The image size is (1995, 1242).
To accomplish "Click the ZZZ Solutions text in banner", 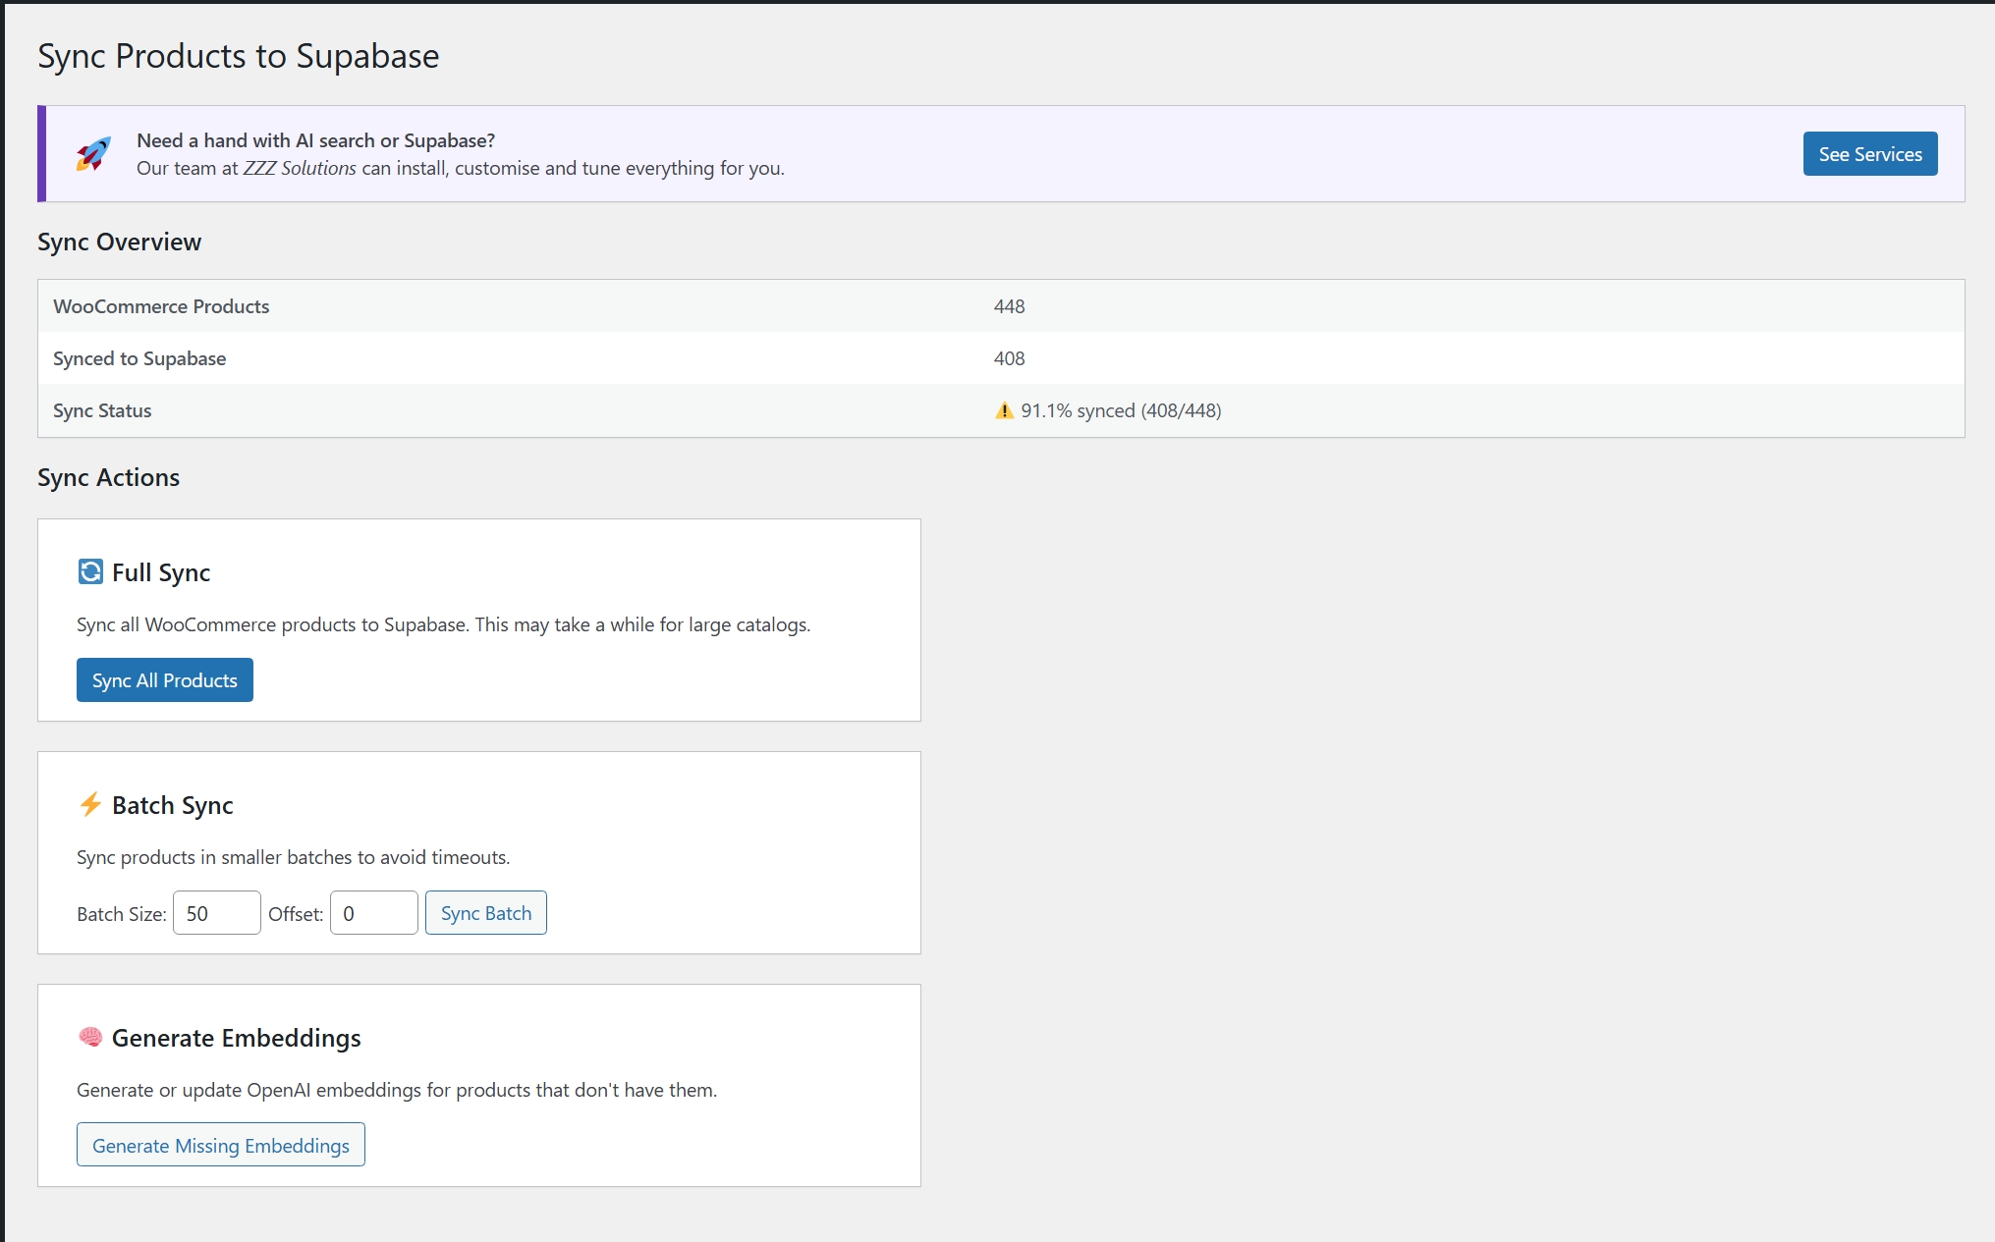I will 300,168.
